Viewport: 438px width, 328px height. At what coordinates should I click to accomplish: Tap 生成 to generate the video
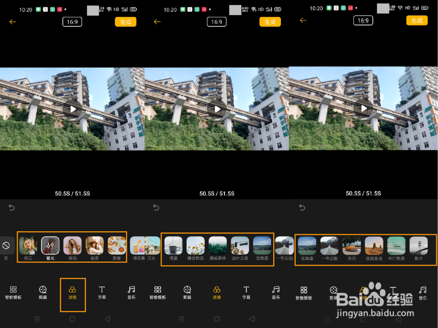pos(125,21)
